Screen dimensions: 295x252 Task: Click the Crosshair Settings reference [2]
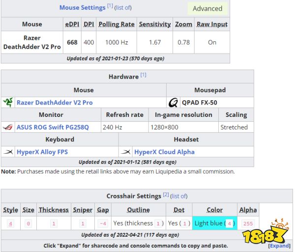(x=166, y=195)
